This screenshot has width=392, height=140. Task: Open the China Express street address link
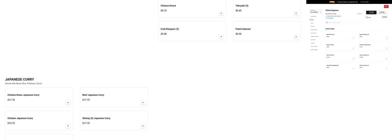334,16
